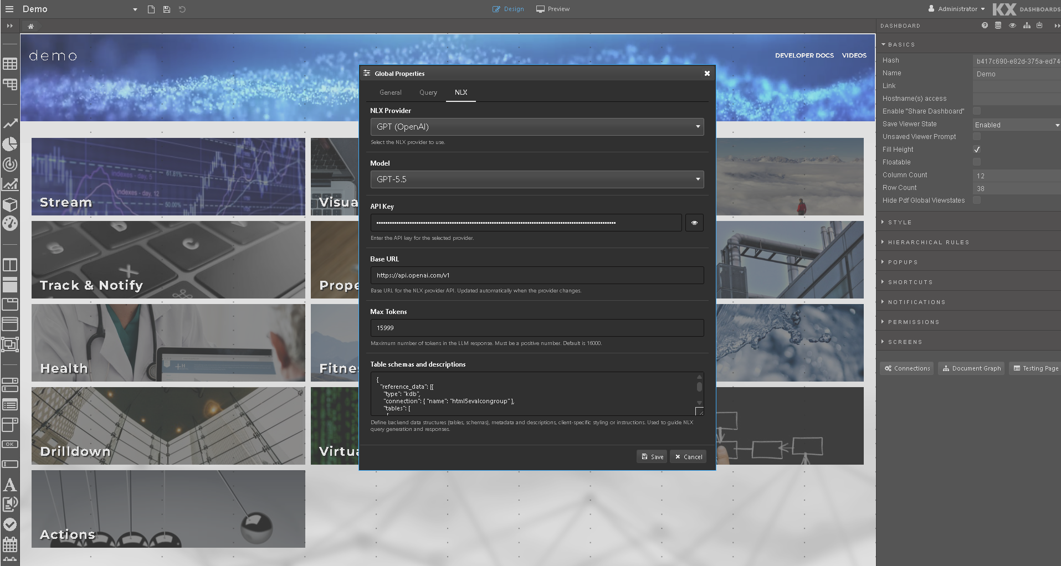Open view states eye icon in Dashboard panel

pos(1012,25)
